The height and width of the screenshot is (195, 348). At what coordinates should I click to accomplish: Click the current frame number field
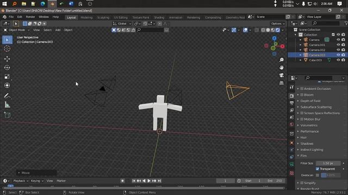coord(225,181)
